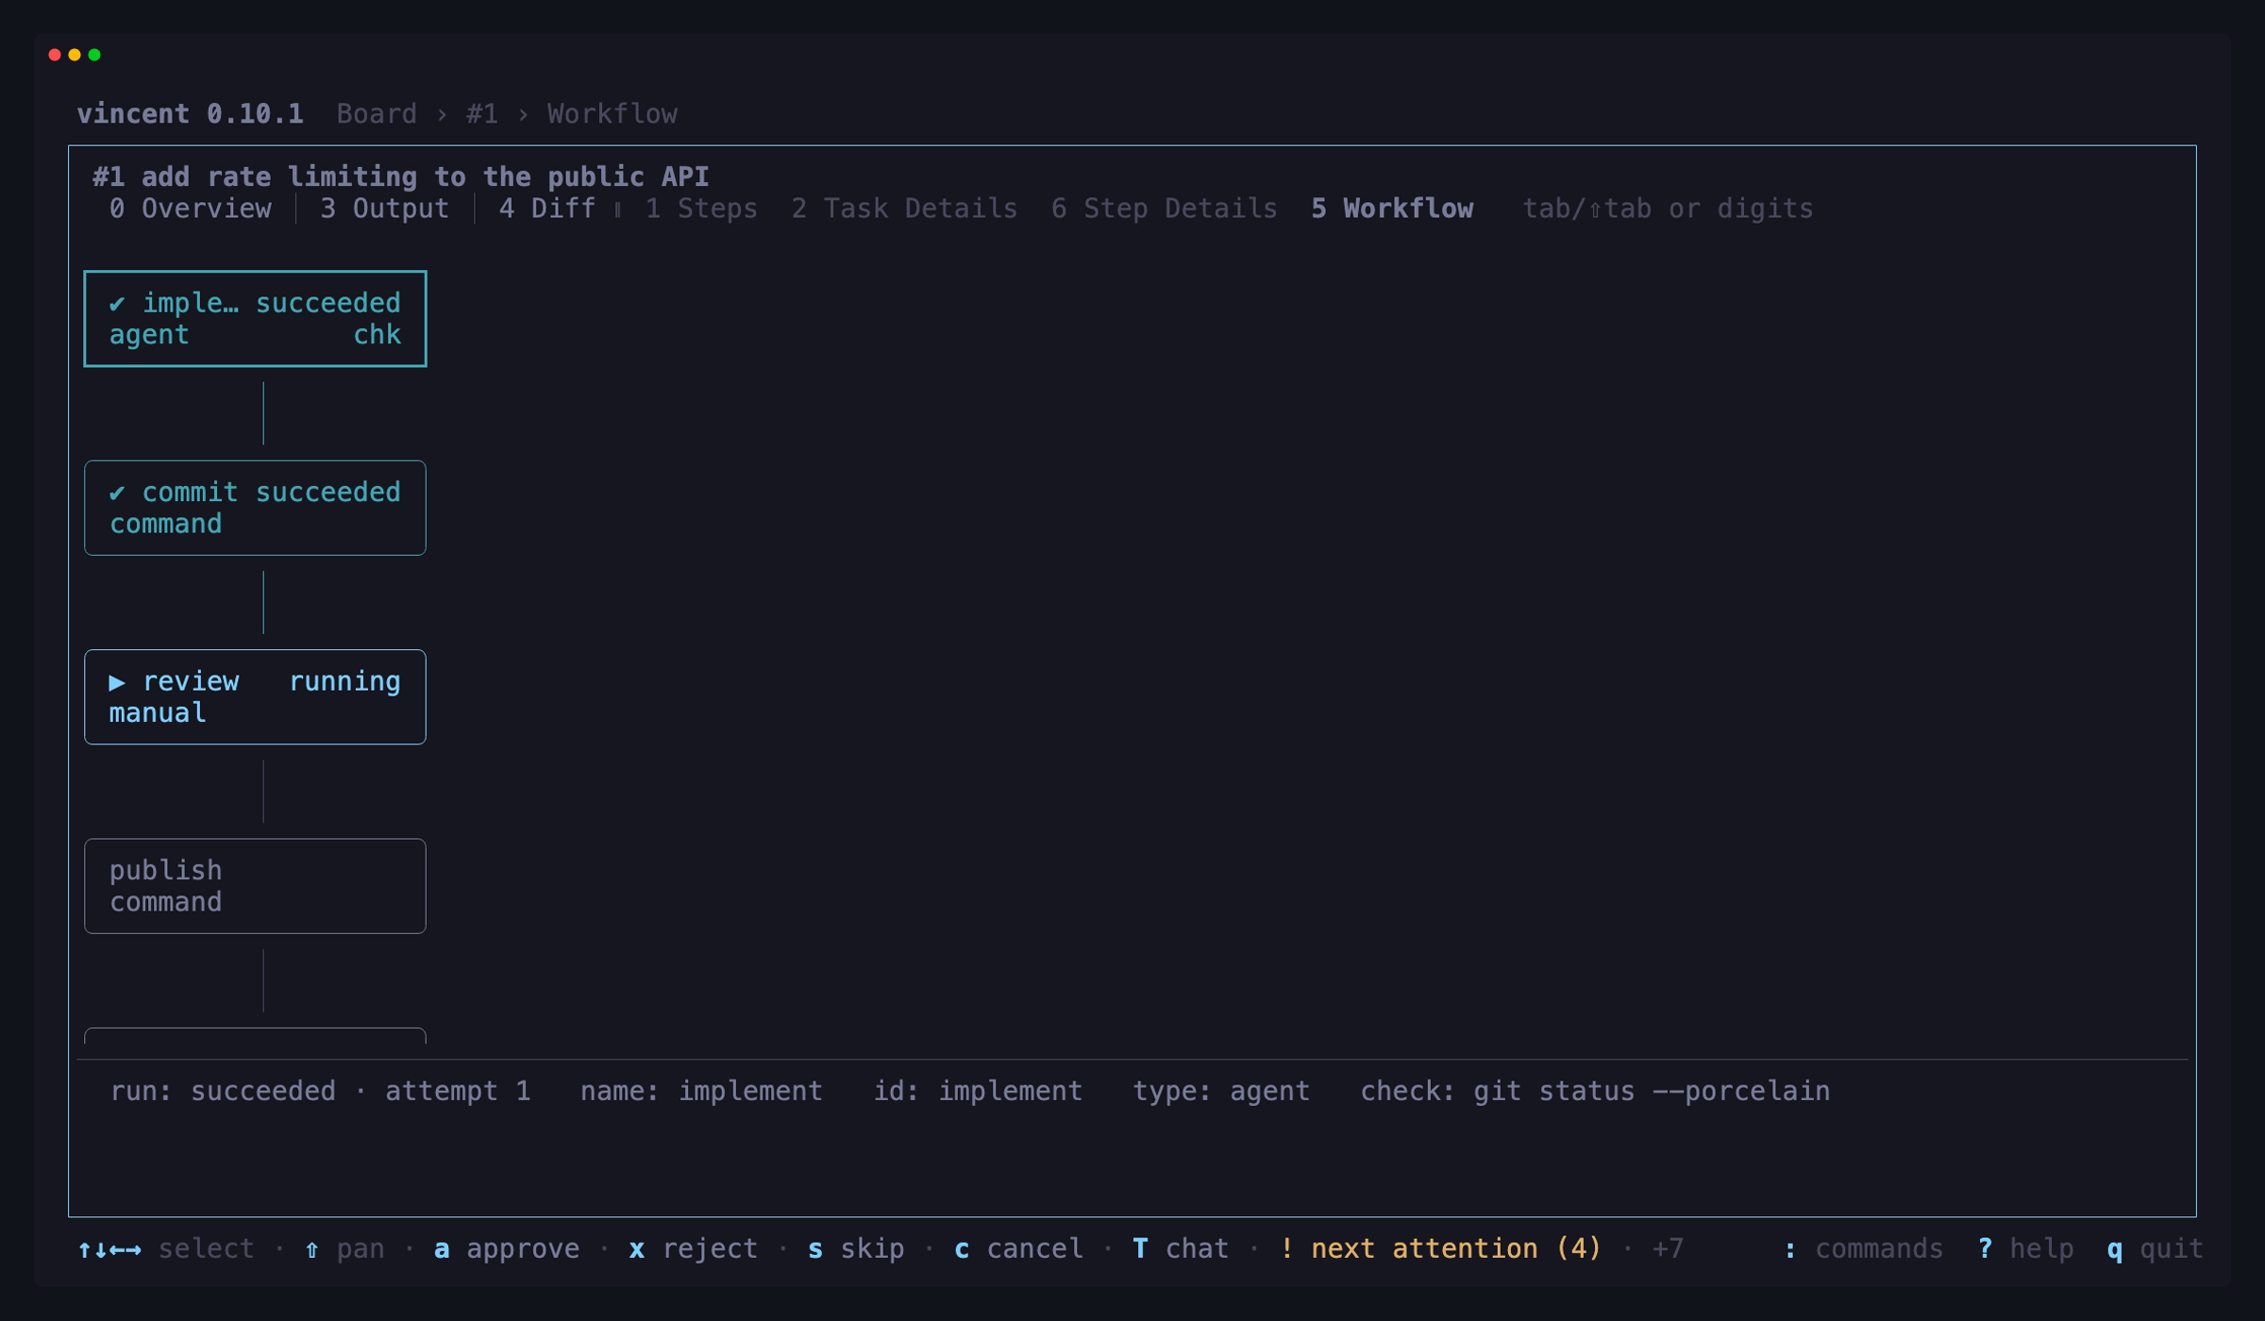
Task: Click task title 'add rate limiting to the public API'
Action: point(425,176)
